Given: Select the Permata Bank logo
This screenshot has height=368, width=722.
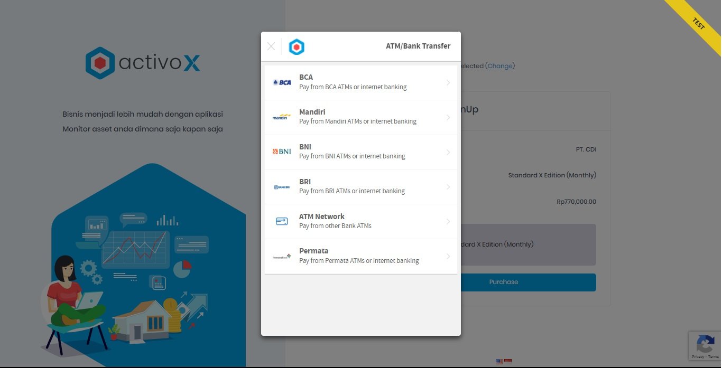Looking at the screenshot, I should point(282,257).
